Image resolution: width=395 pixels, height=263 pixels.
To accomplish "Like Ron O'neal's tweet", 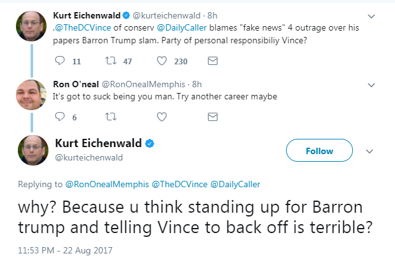I will pyautogui.click(x=162, y=117).
